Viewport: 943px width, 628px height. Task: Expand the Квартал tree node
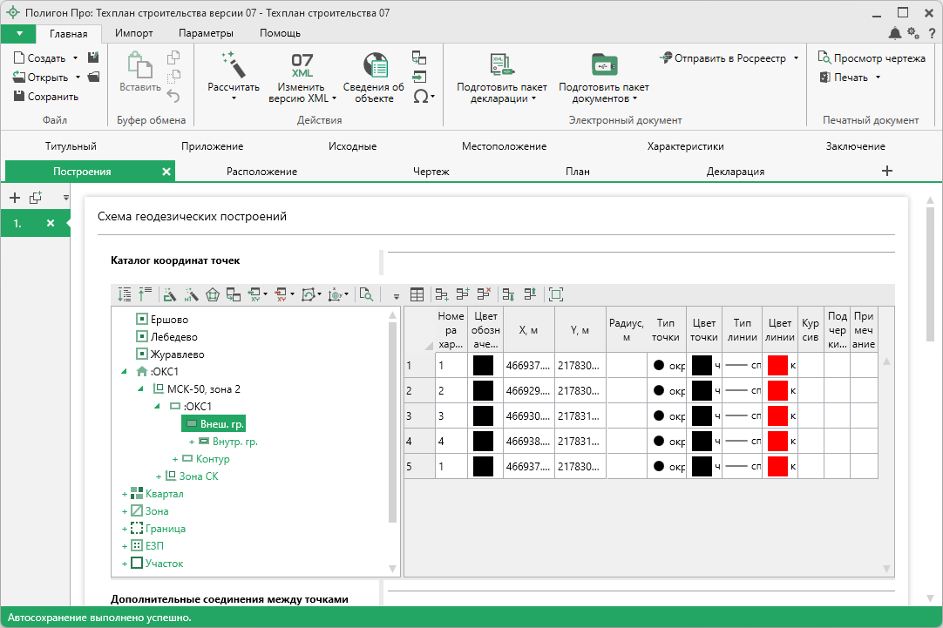(x=125, y=494)
